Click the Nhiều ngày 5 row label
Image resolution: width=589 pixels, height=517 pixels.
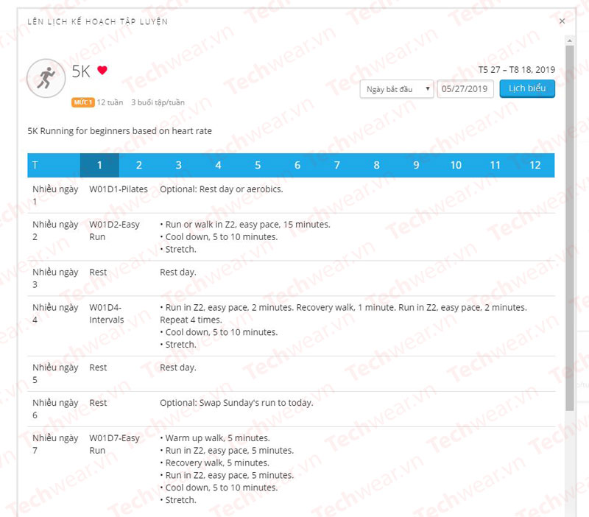coord(55,374)
